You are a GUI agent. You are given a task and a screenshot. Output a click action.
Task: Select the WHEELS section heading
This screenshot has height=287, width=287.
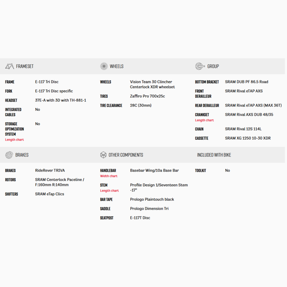(x=117, y=66)
